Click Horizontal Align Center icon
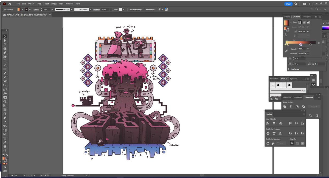The image size is (329, 178). (x=274, y=123)
